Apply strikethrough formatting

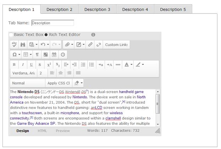tap(40, 65)
